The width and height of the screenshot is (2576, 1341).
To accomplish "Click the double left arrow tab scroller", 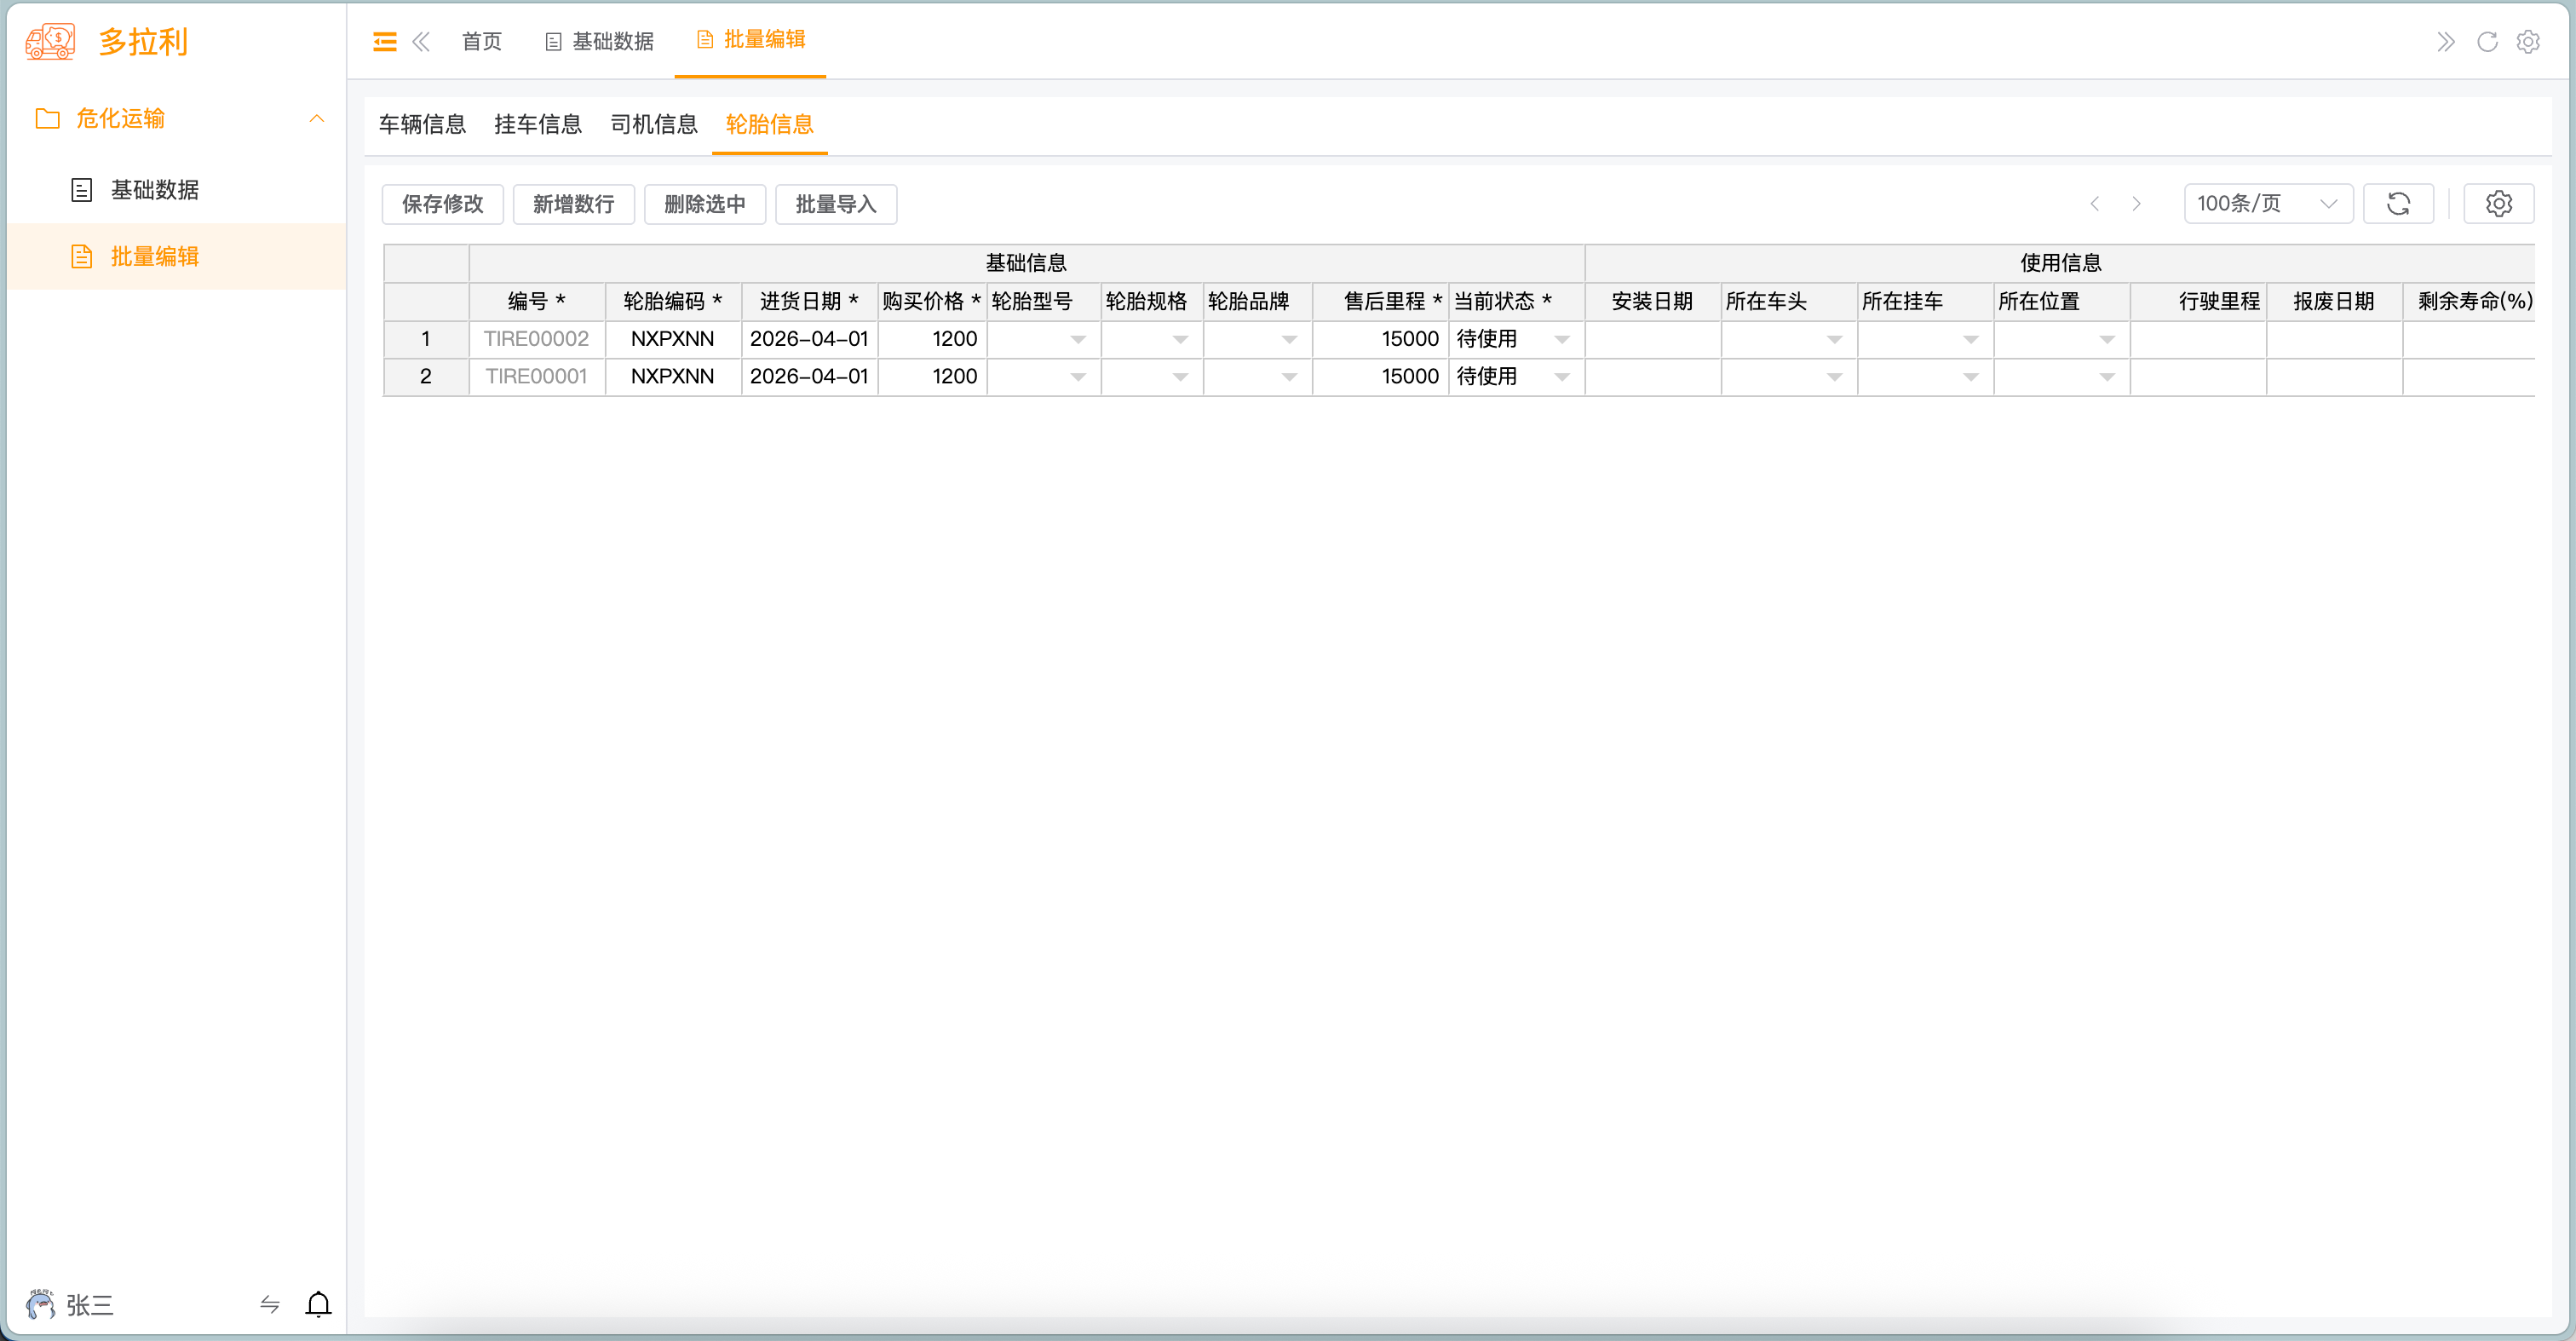I will coord(421,42).
